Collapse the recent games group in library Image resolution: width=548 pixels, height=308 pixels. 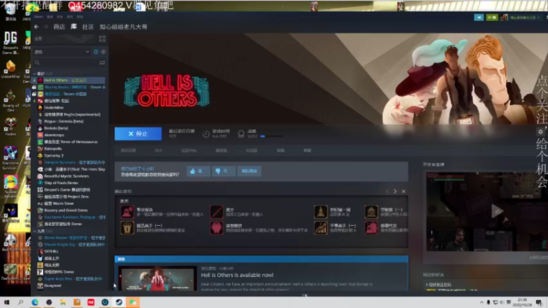(35, 74)
